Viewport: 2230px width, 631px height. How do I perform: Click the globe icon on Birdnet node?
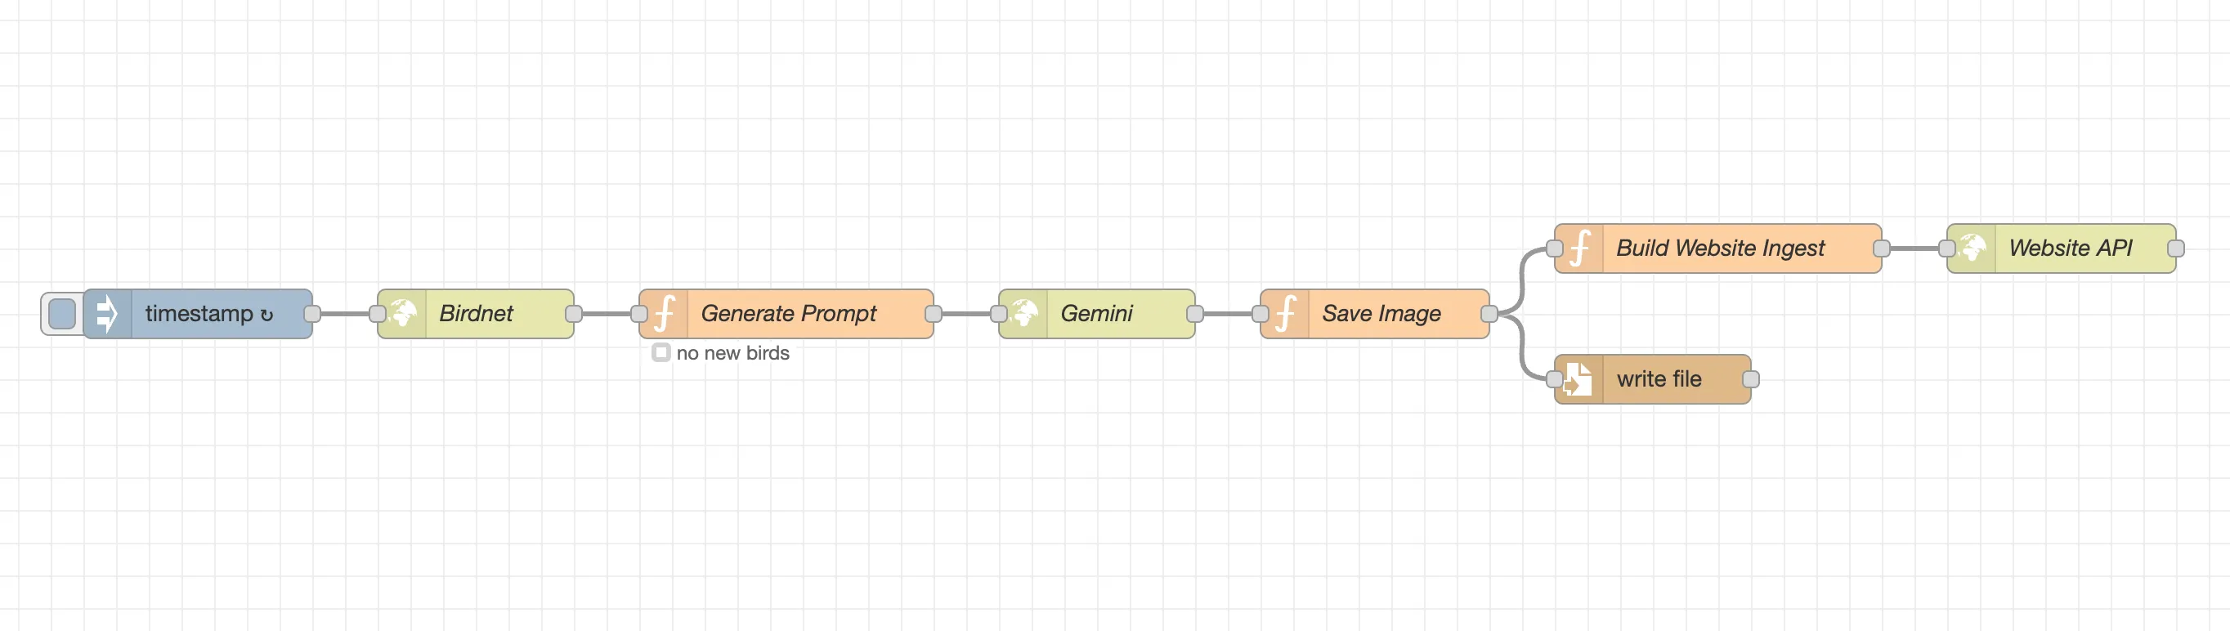coord(402,313)
